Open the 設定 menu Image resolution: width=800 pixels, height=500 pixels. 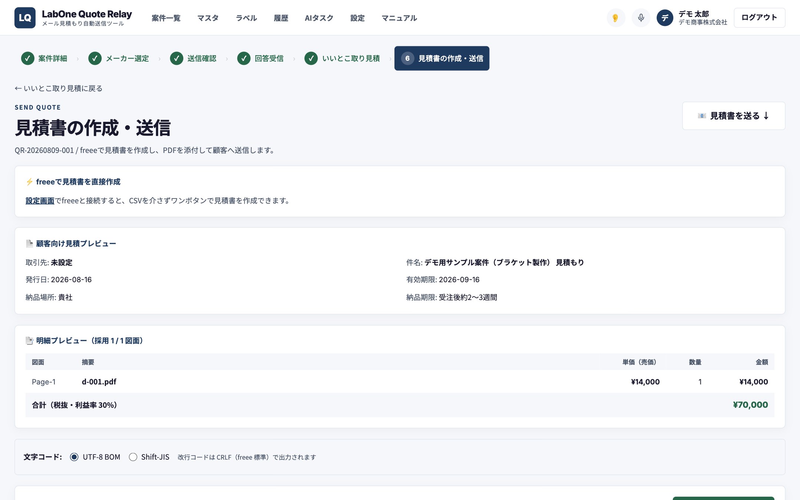point(357,18)
